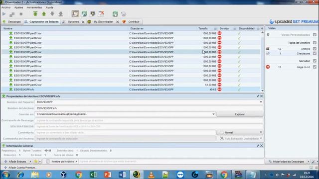Expand the Nombre del Paquete dropdown
Screen dimensions: 319x179
pyautogui.click(x=261, y=102)
